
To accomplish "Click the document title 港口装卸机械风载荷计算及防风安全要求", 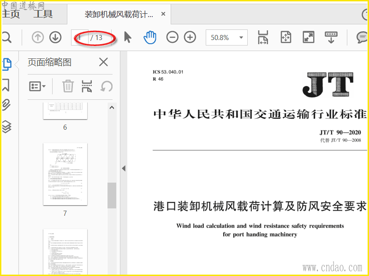I will (x=260, y=206).
